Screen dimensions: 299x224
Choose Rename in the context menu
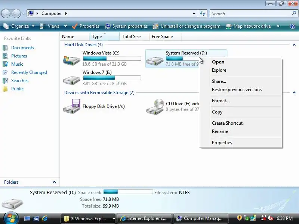(x=240, y=131)
